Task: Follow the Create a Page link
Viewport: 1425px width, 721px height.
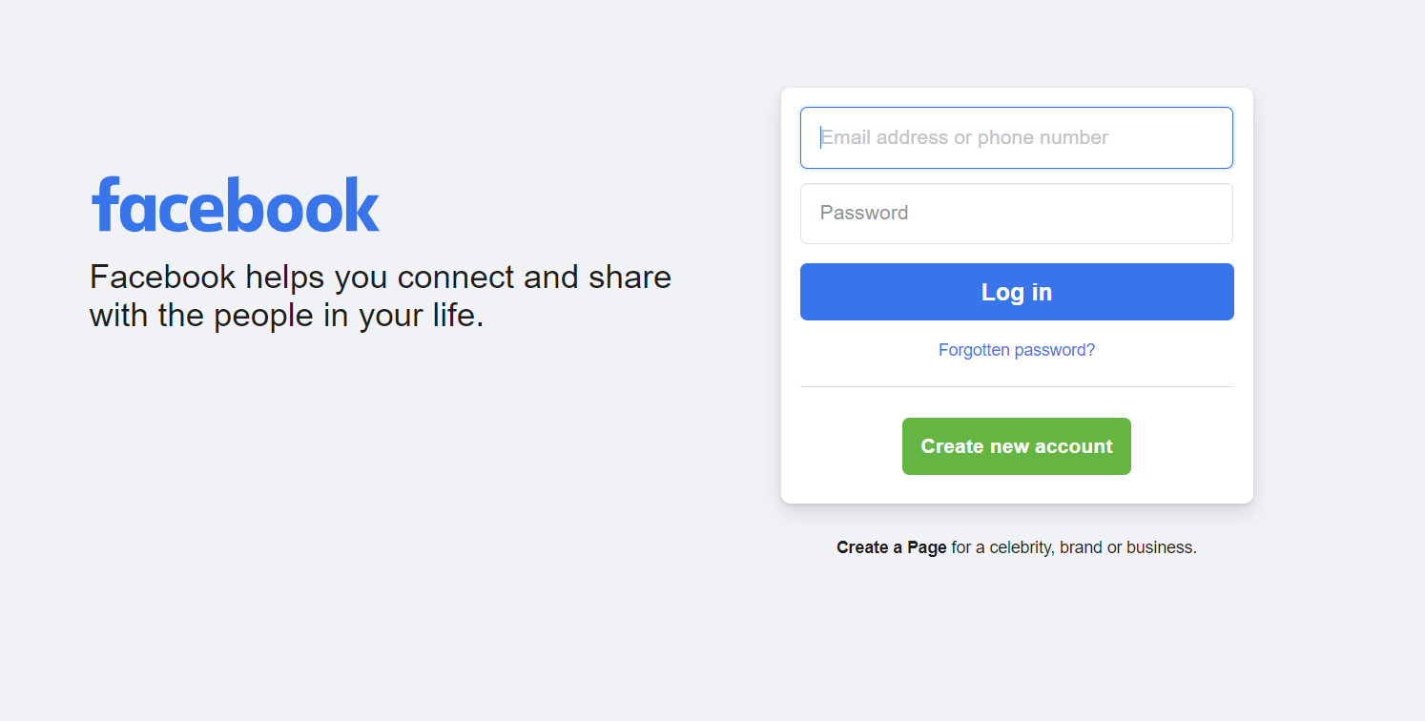Action: pyautogui.click(x=891, y=547)
